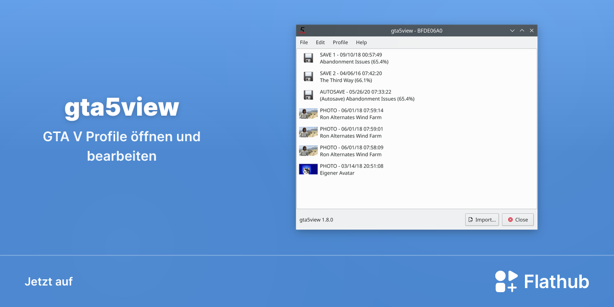Select 'AUTOSAVE - 05/26/20 07:33:22' text

(x=356, y=92)
